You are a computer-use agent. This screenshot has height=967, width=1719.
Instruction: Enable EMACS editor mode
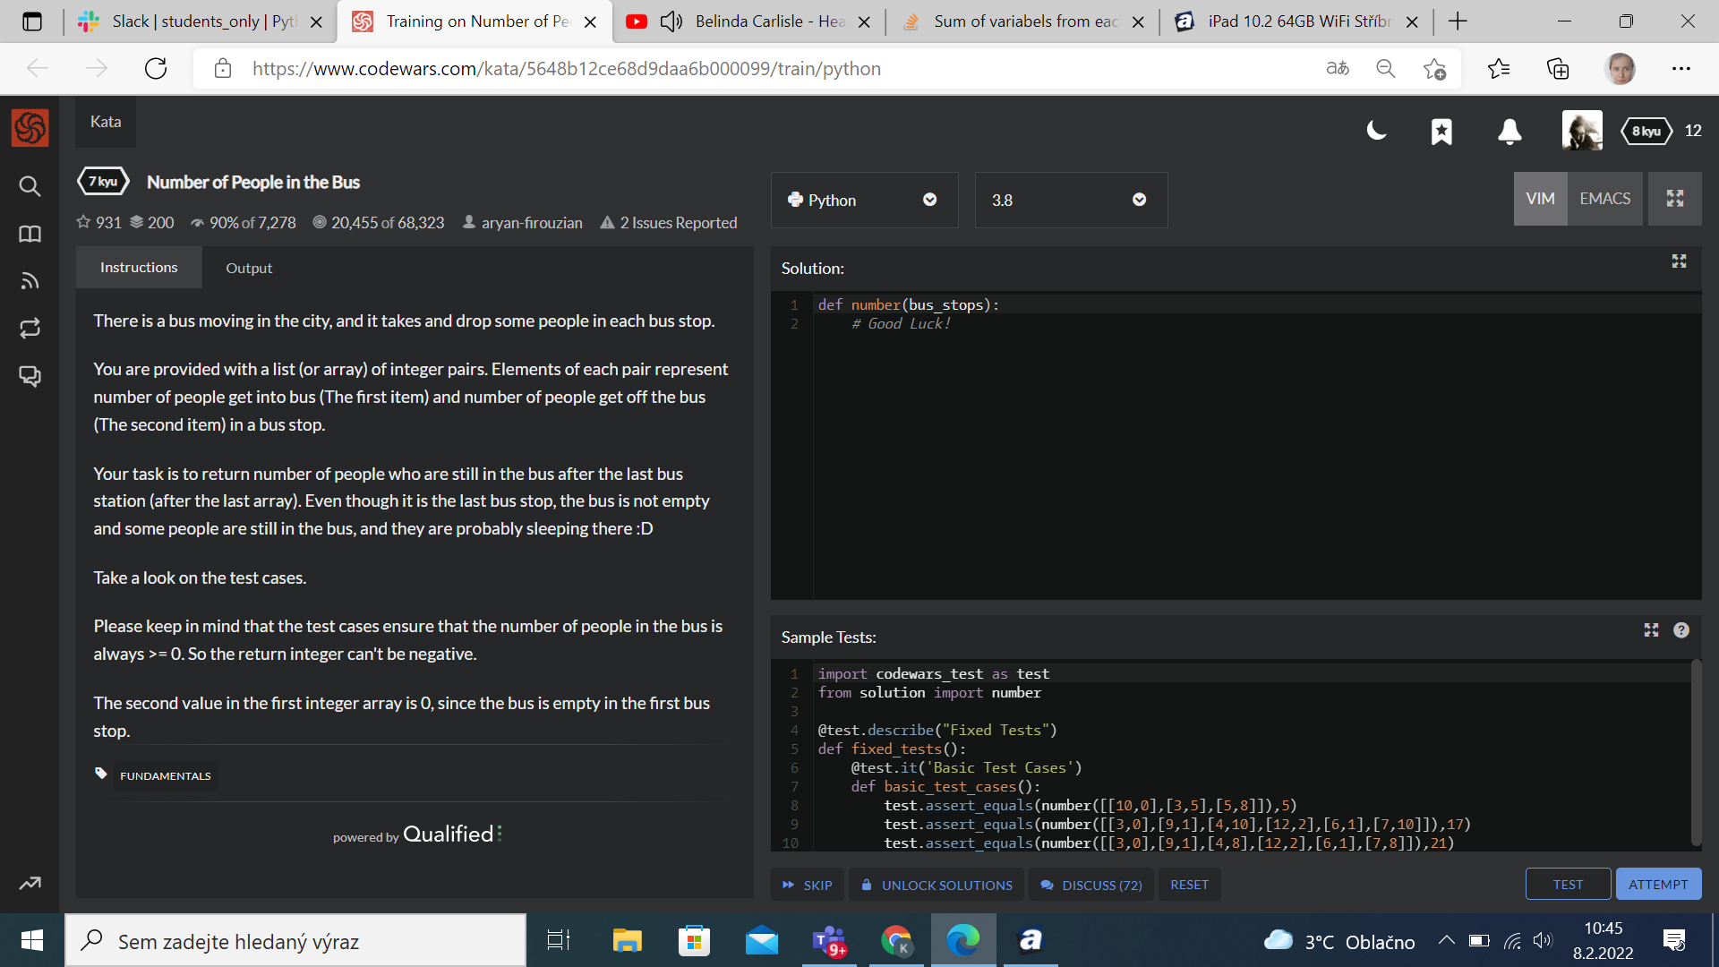click(x=1604, y=199)
